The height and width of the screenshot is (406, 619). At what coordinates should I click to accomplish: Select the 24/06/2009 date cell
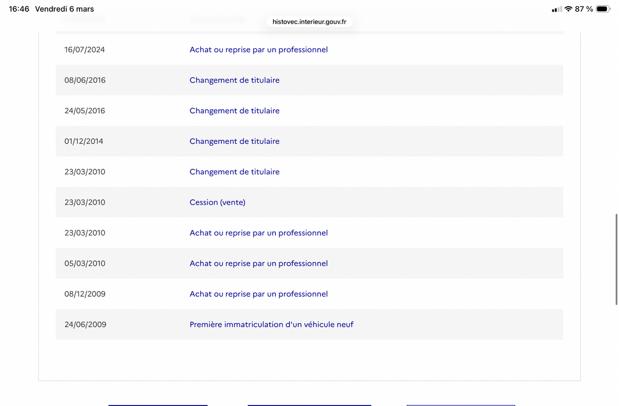pos(85,324)
